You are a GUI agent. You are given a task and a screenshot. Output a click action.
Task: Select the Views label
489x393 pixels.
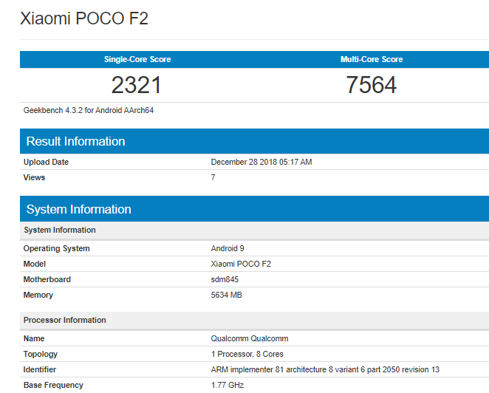tap(34, 177)
